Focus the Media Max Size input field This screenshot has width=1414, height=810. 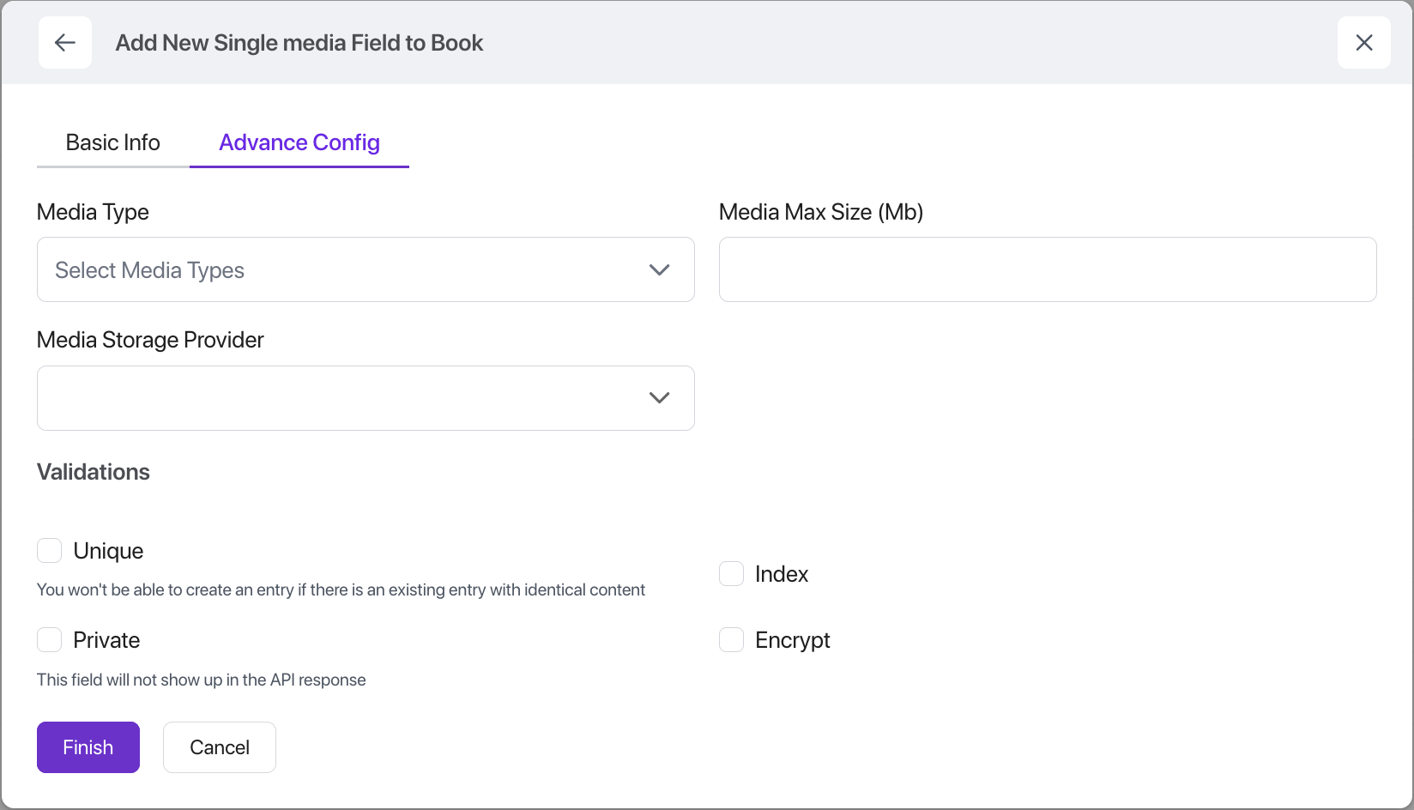click(1047, 269)
